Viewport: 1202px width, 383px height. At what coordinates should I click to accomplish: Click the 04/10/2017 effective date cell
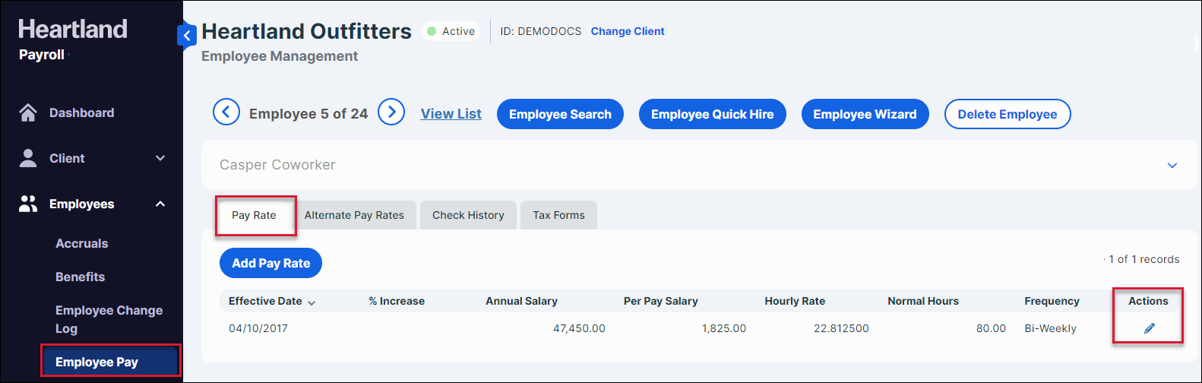[x=258, y=328]
